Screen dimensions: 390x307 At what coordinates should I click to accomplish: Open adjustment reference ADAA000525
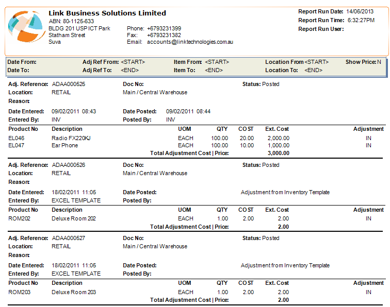click(69, 84)
